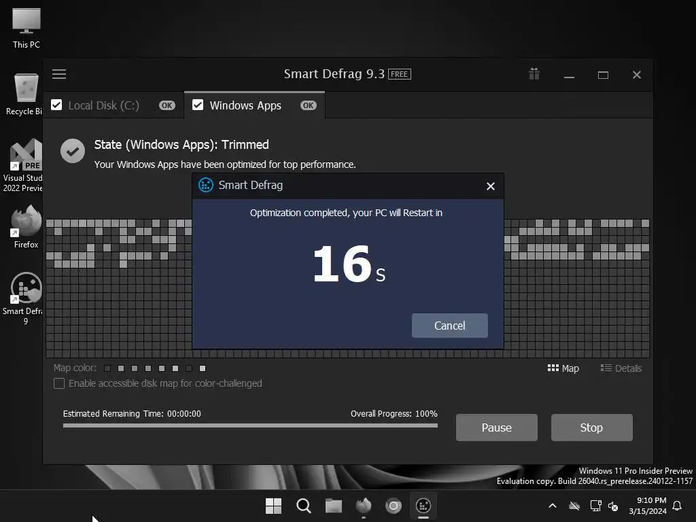Click the Smart Defrag logo in dialog title

205,185
